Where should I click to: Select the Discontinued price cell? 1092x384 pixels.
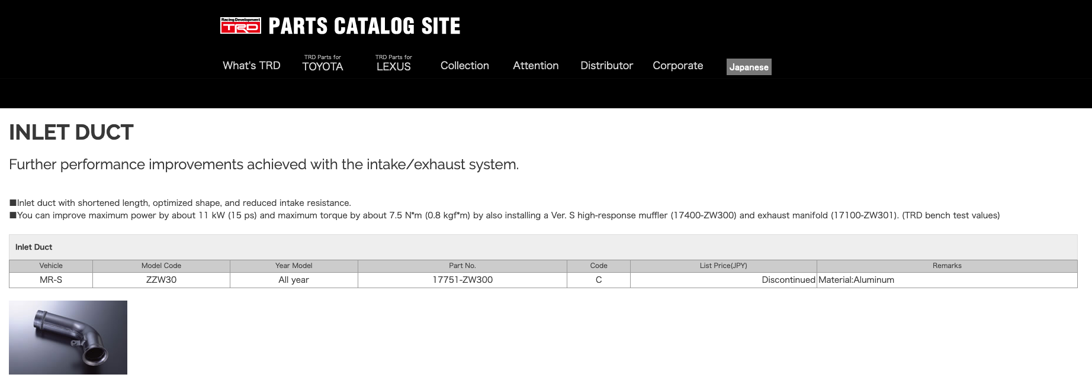724,280
